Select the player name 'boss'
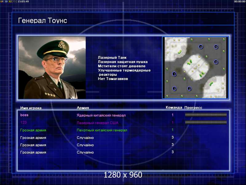Viewport: 246px width, 185px height. pyautogui.click(x=24, y=115)
